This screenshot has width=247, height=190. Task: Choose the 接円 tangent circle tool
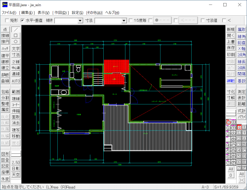pyautogui.click(x=5, y=42)
